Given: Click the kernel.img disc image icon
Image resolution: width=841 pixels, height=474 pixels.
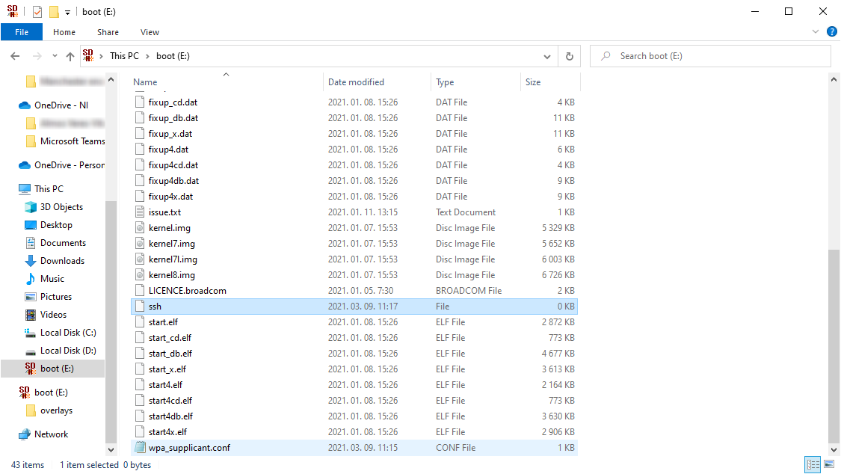Looking at the screenshot, I should (140, 228).
